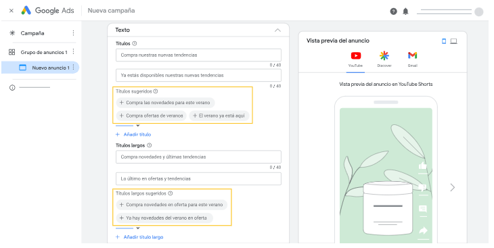The width and height of the screenshot is (494, 248).
Task: Select Discover preview tab
Action: click(384, 59)
